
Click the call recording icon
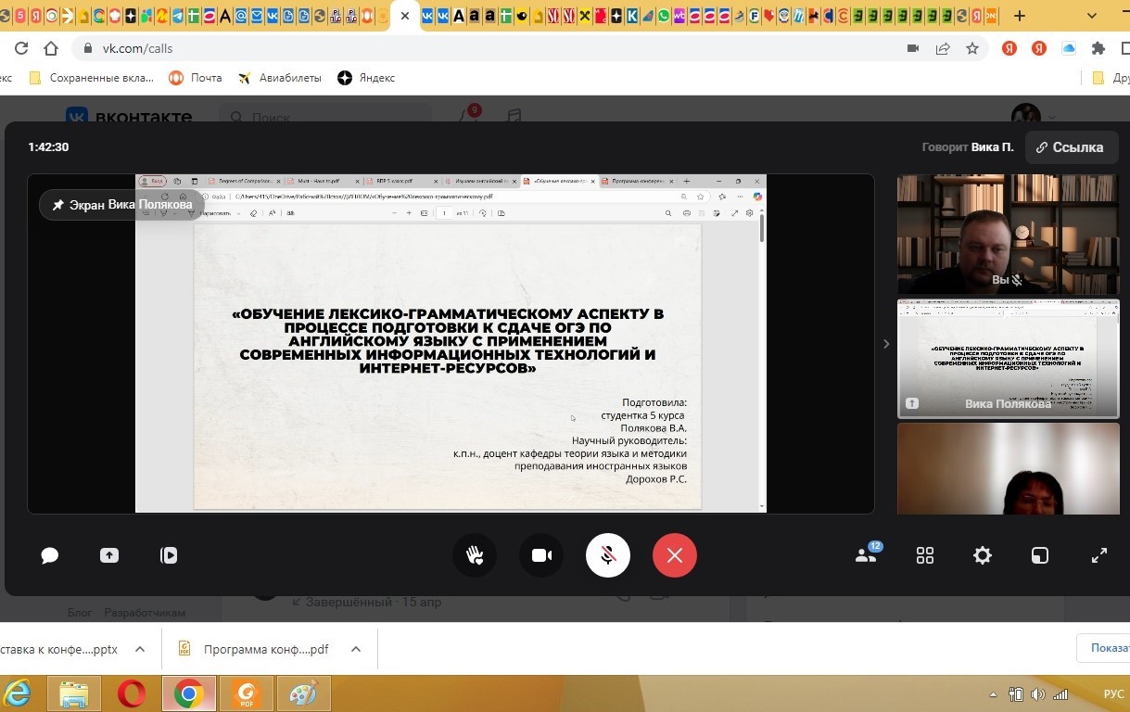point(169,555)
